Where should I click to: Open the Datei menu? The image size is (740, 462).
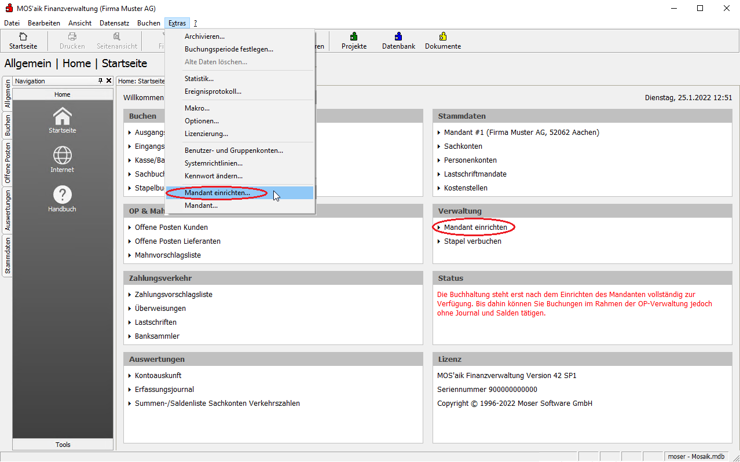click(12, 23)
